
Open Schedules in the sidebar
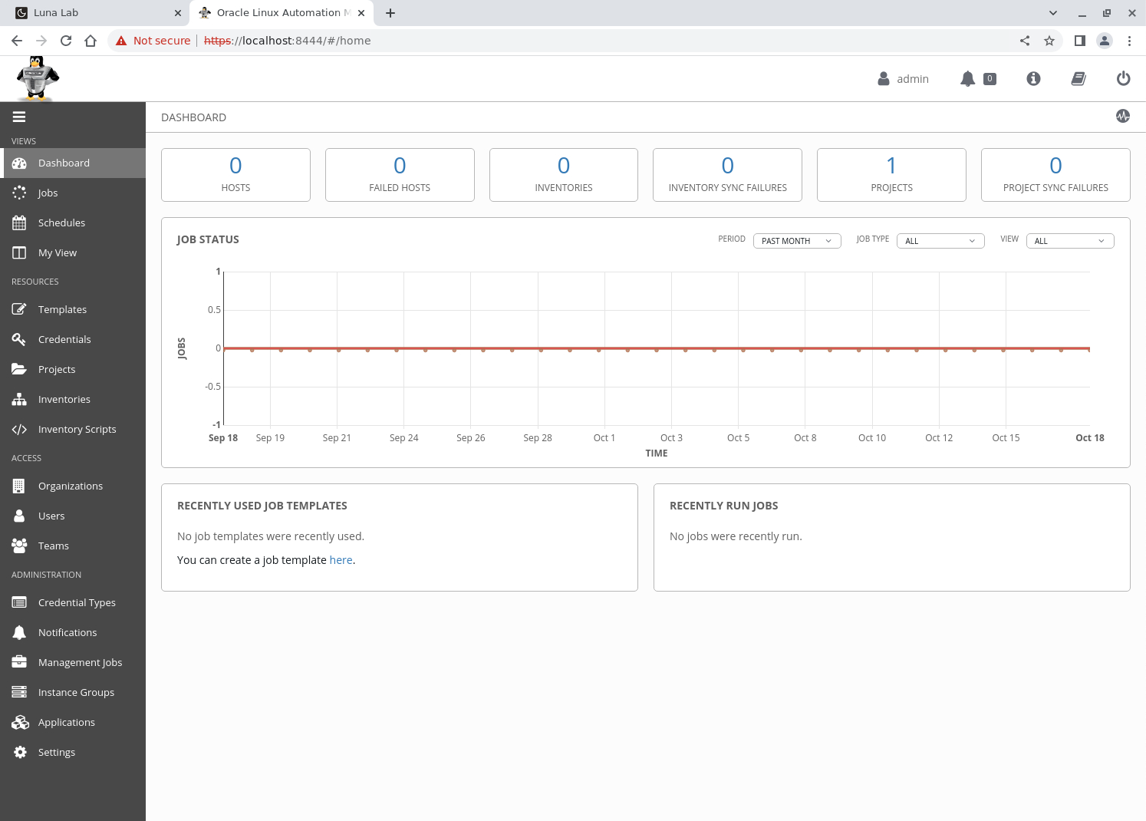click(x=73, y=223)
